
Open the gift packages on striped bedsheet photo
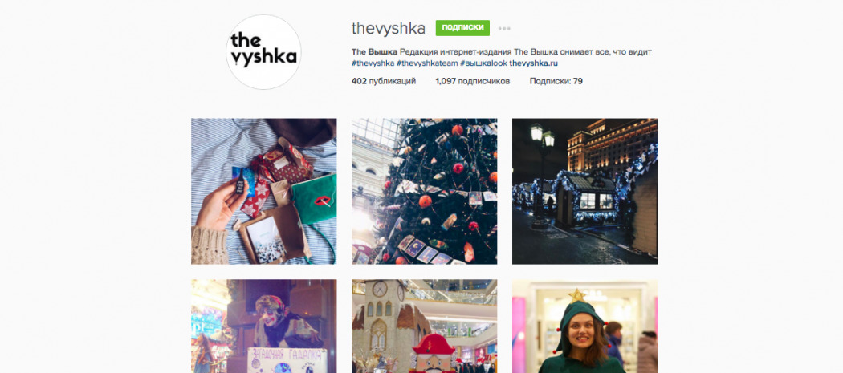point(264,192)
